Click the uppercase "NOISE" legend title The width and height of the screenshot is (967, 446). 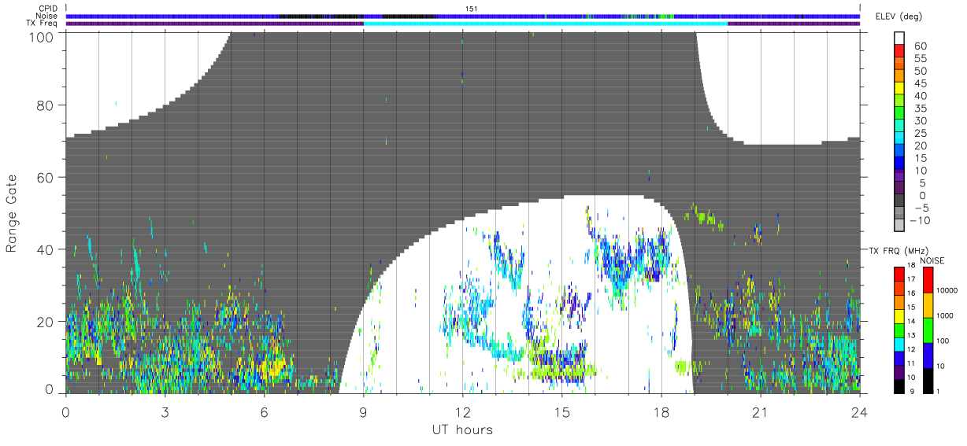[932, 260]
